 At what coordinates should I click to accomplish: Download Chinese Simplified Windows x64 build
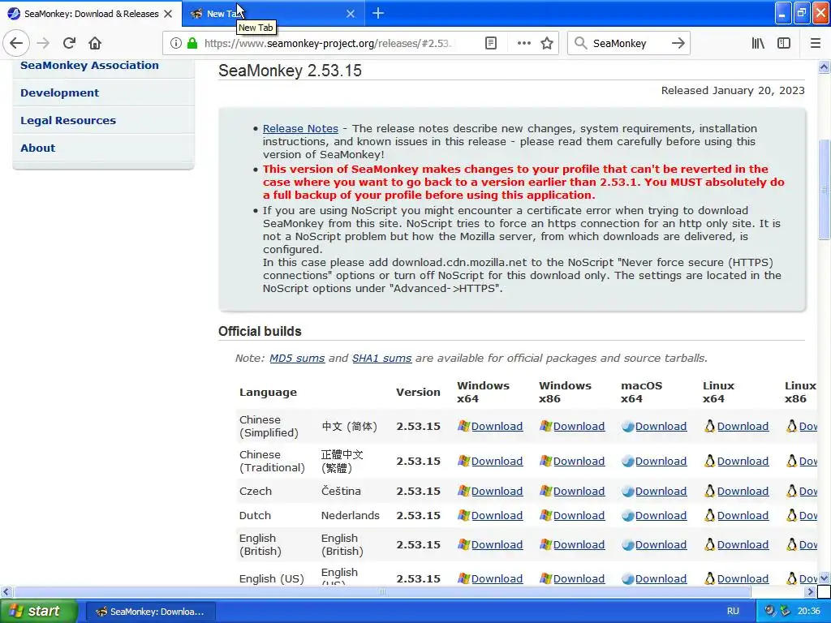pyautogui.click(x=497, y=427)
